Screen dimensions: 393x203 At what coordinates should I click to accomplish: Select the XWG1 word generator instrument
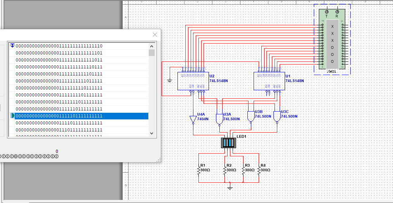[x=332, y=39]
